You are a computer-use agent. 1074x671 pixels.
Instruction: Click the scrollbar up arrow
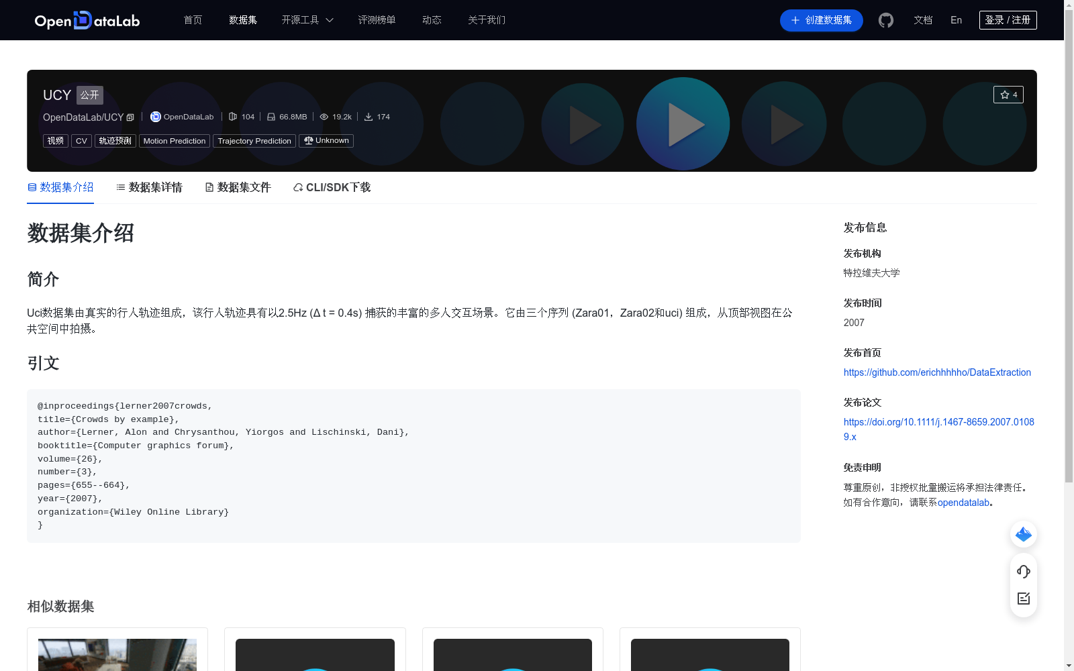1069,5
